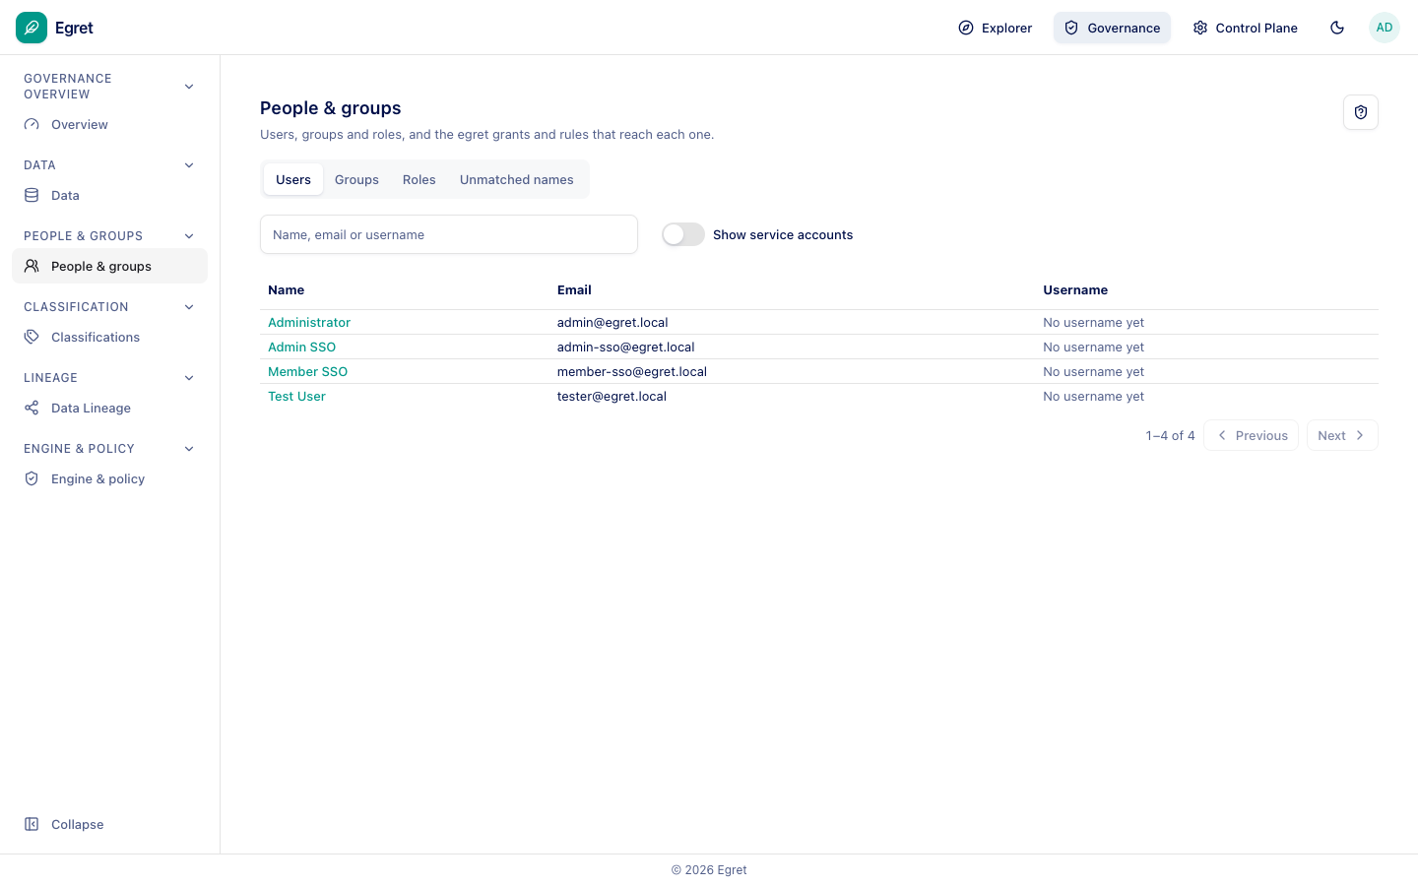
Task: Click the Next page button
Action: (1342, 435)
